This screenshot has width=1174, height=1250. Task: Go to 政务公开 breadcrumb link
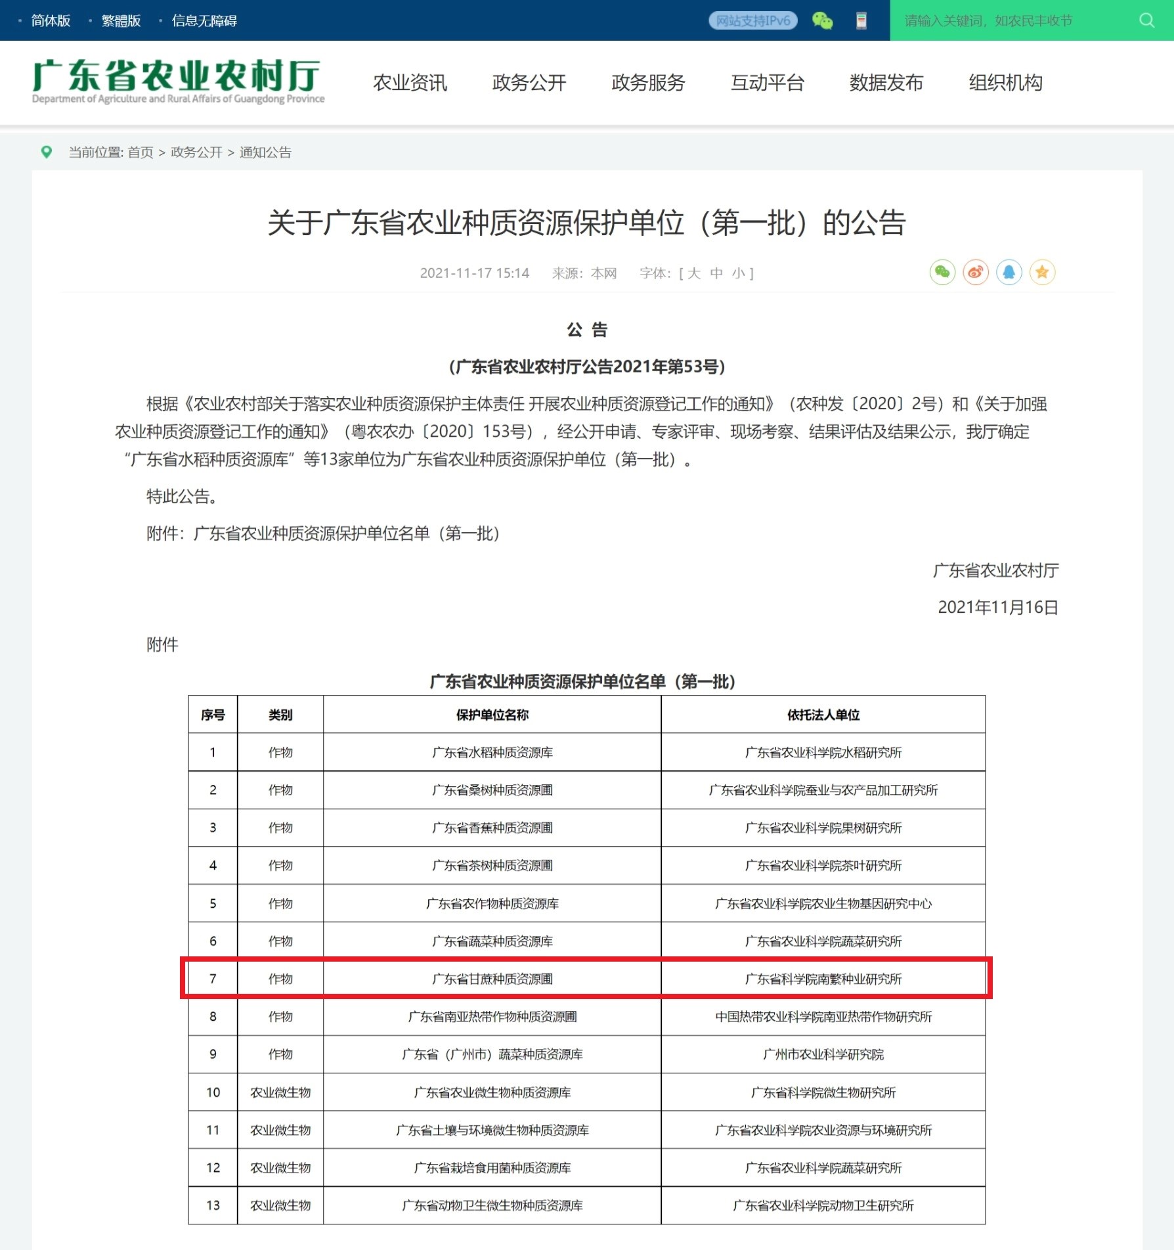tap(196, 152)
